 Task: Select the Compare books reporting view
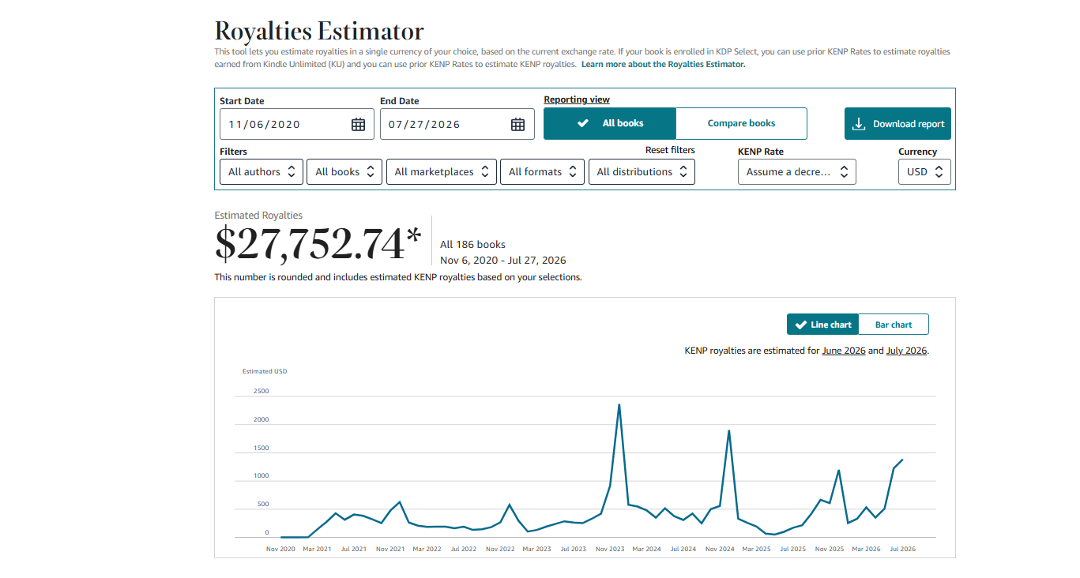[741, 123]
